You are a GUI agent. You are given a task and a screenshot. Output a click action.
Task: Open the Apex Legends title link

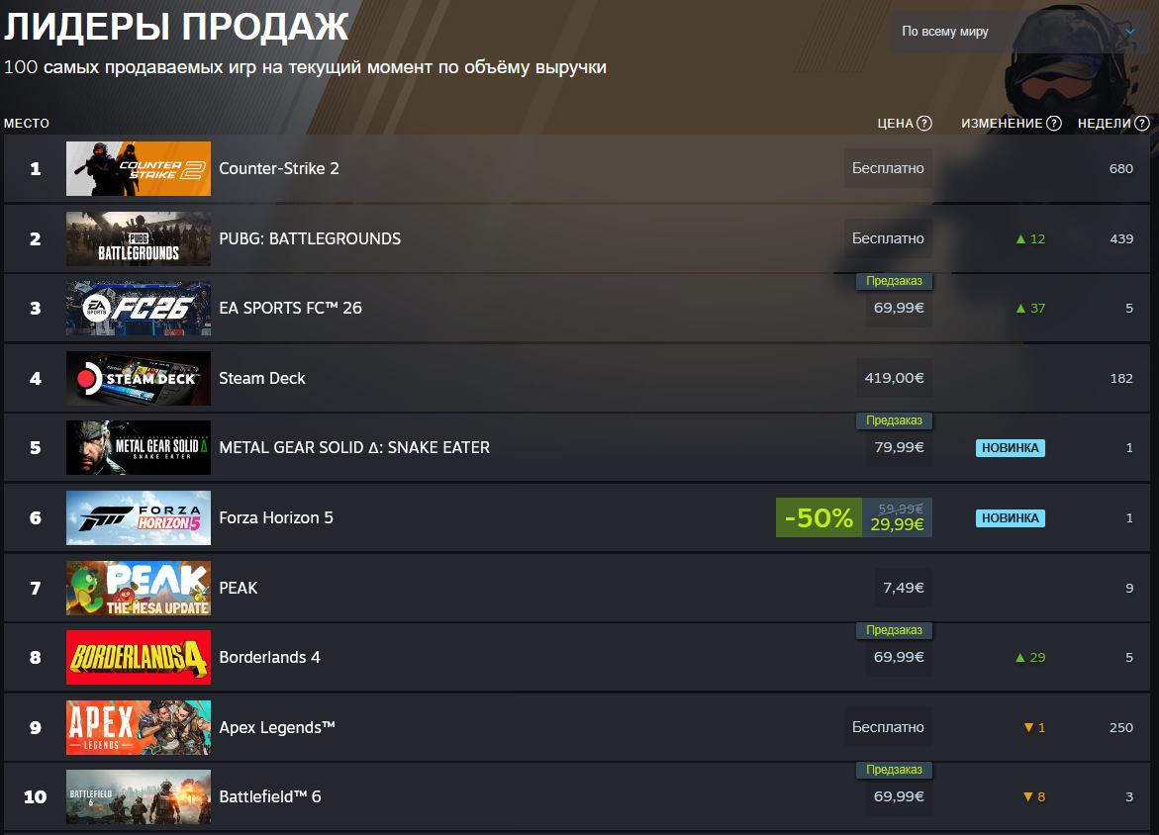click(x=277, y=728)
